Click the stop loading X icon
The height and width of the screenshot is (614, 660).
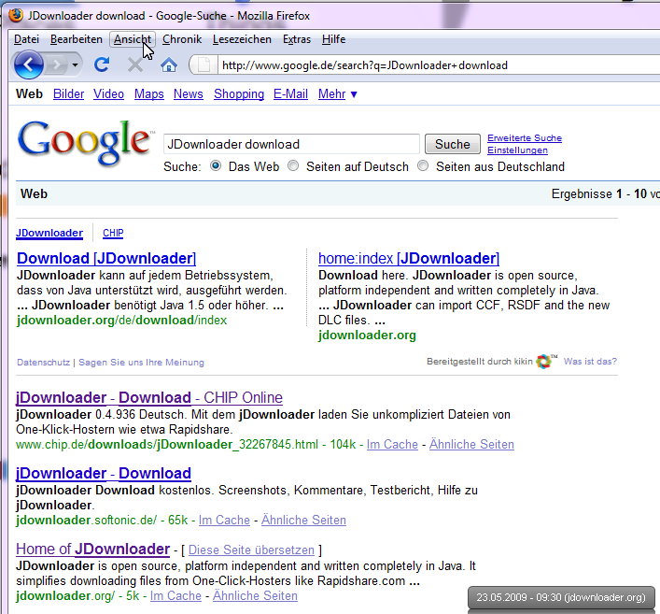(135, 64)
